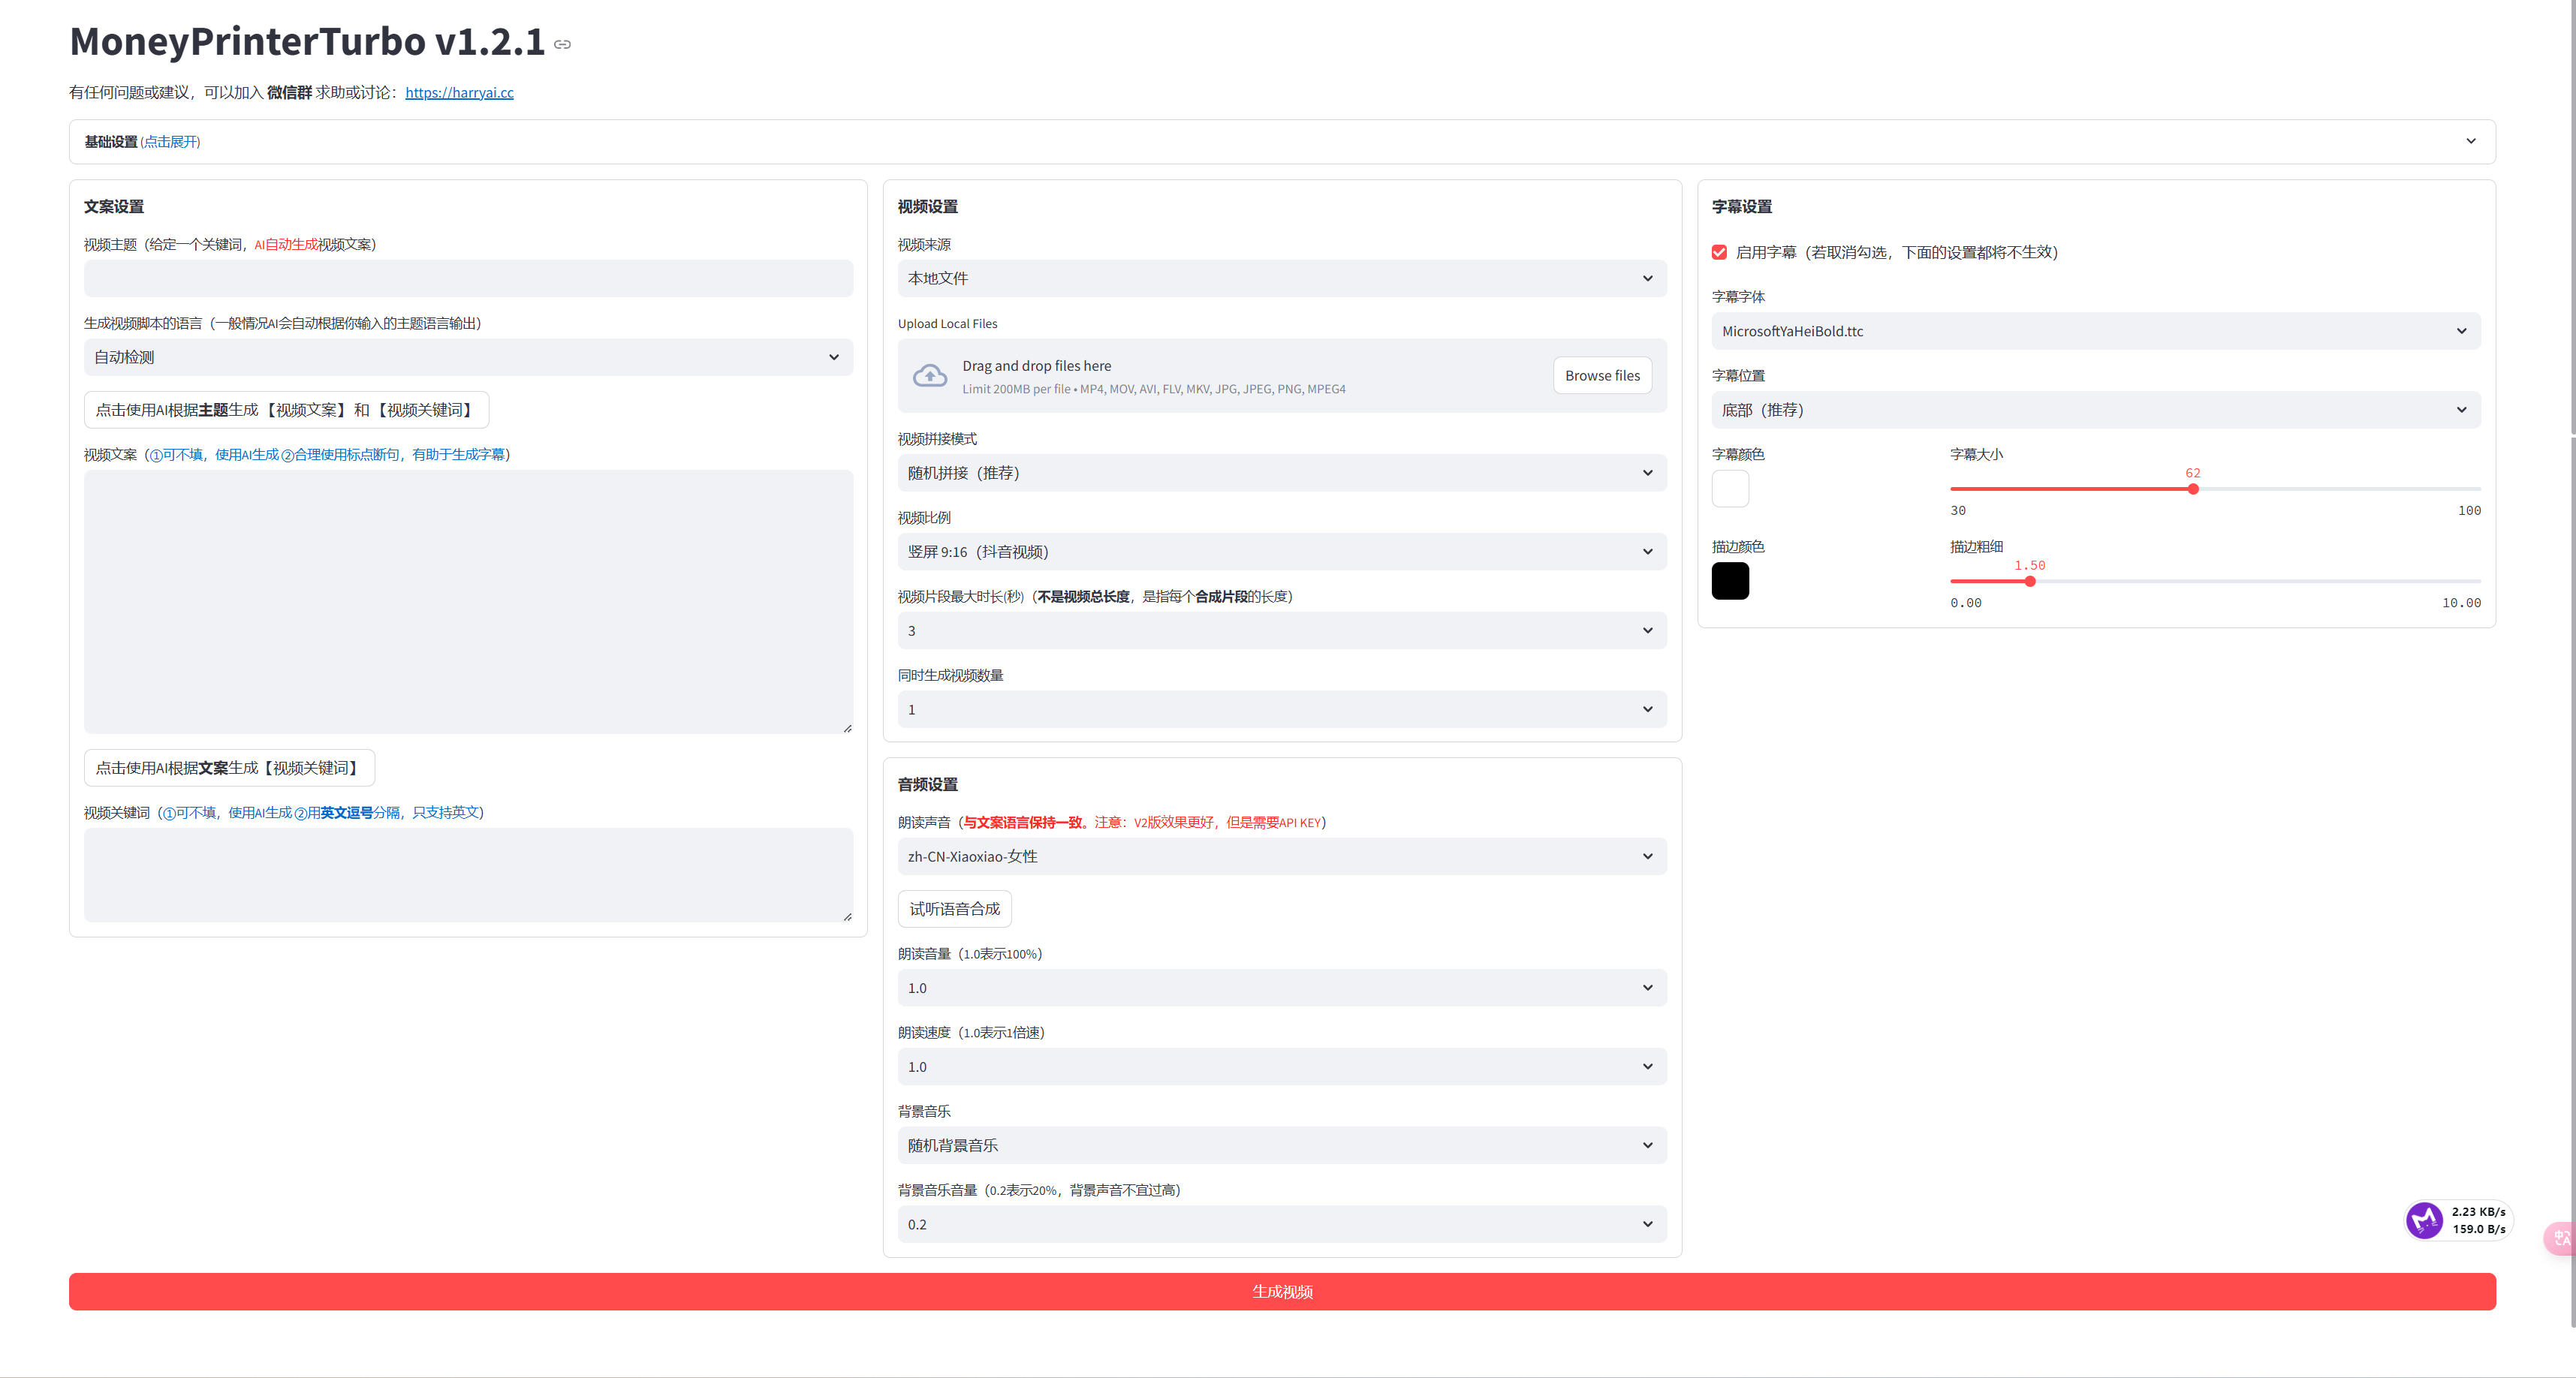Click the cloud upload icon in drop area
Image resolution: width=2576 pixels, height=1378 pixels.
(930, 375)
